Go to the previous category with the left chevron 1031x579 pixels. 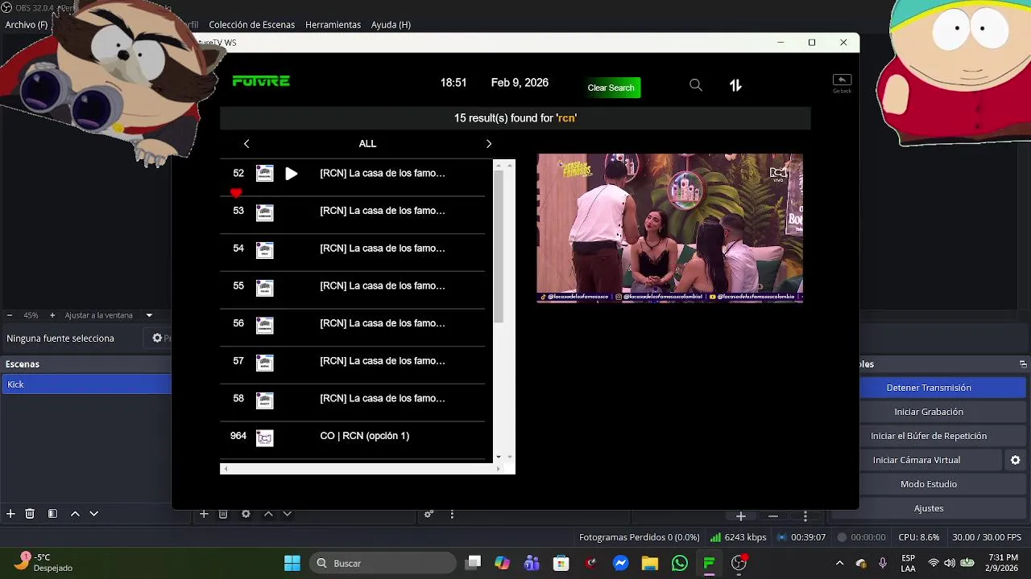click(246, 144)
